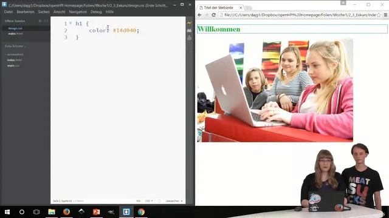Screen dimensions: 389x218
Task: Toggle INS insert mode in status bar
Action: 138,201
